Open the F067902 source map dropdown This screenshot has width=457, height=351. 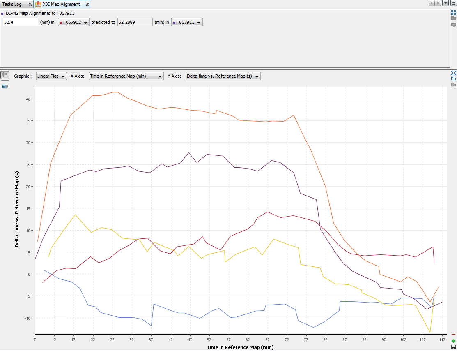[x=74, y=23]
